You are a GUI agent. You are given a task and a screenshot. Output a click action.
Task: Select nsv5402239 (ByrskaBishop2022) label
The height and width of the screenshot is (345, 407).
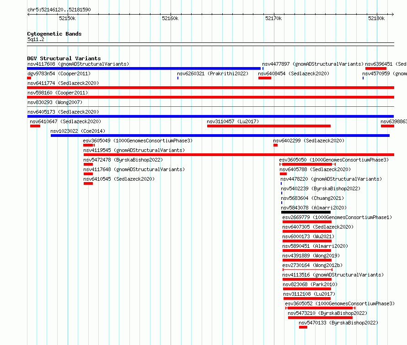click(x=321, y=188)
